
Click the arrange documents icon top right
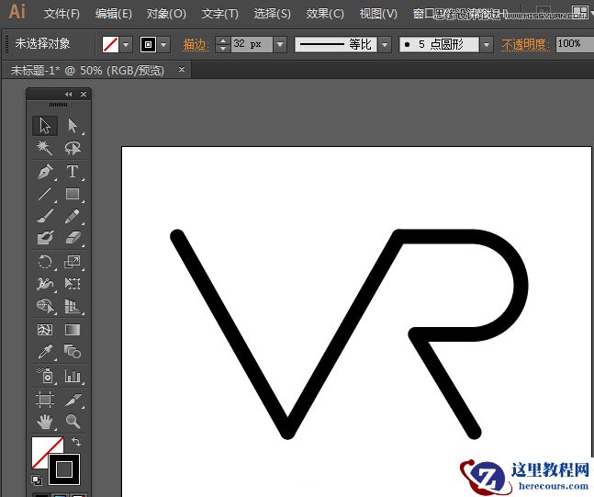pos(580,12)
